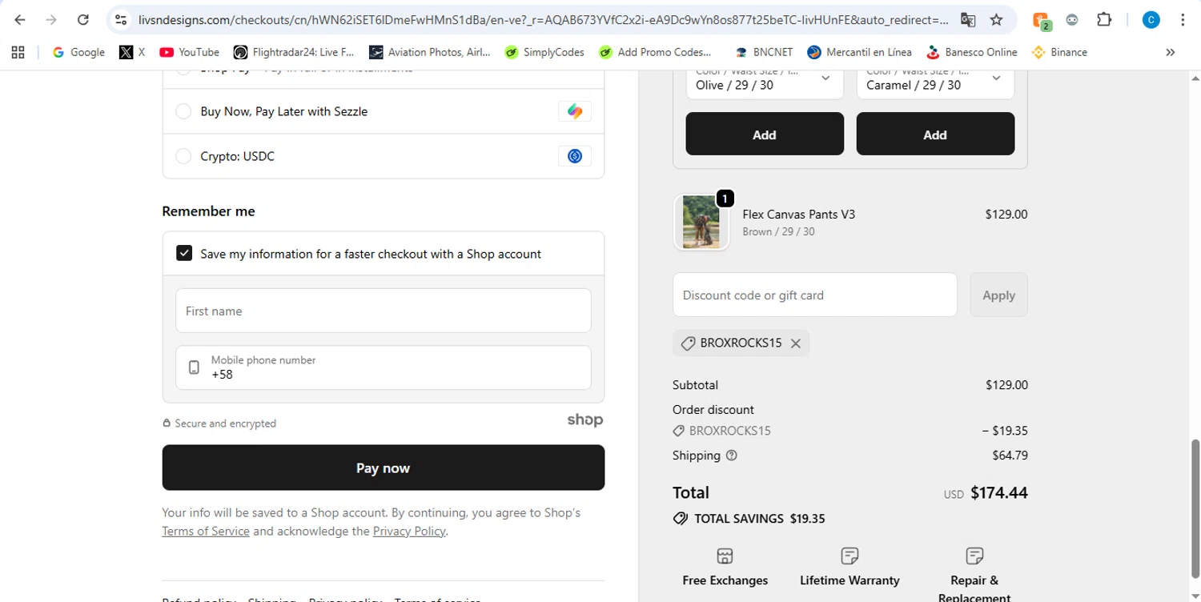Viewport: 1201px width, 602px height.
Task: Open the Terms of Service link
Action: click(206, 531)
